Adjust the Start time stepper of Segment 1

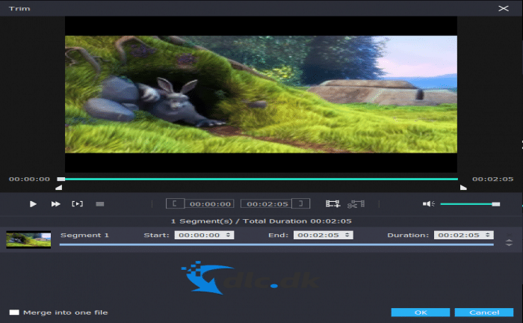click(229, 235)
